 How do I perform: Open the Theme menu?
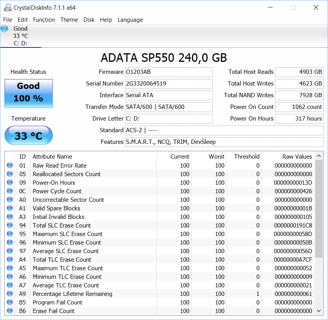pos(69,20)
